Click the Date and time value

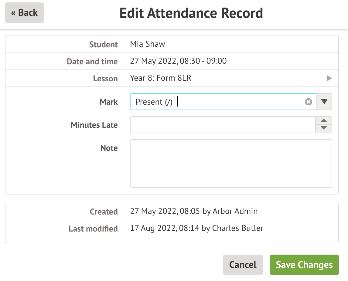[178, 61]
